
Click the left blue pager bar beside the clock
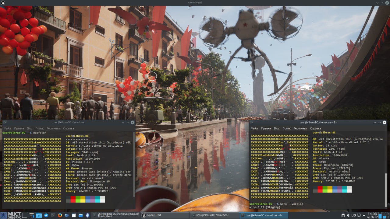pos(380,215)
